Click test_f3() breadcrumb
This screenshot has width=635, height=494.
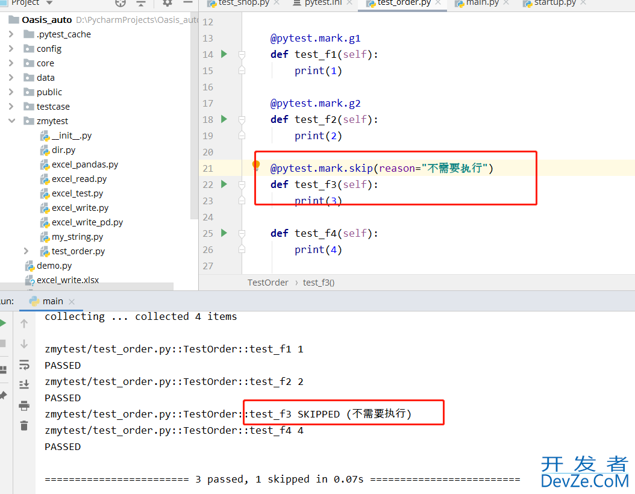[x=319, y=283]
